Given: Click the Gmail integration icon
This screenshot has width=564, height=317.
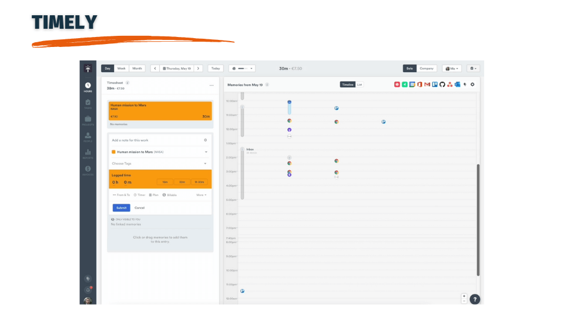Looking at the screenshot, I should 427,85.
